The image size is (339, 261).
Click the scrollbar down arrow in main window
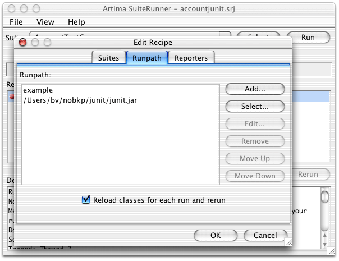pyautogui.click(x=324, y=244)
